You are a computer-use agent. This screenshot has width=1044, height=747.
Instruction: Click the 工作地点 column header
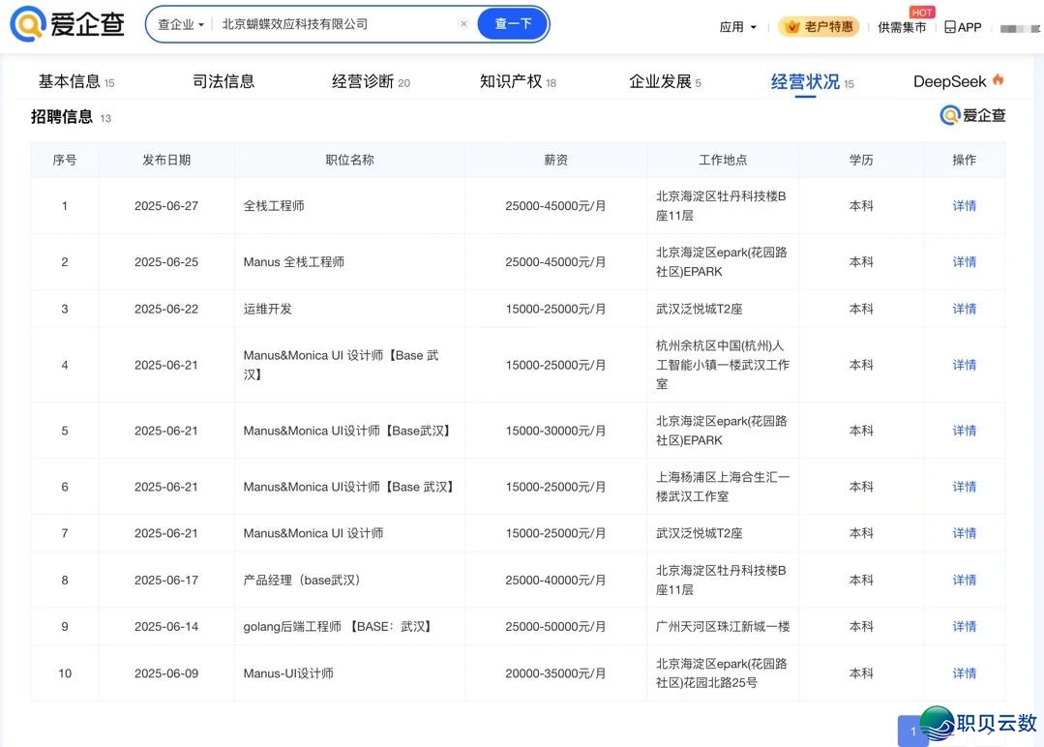(723, 160)
